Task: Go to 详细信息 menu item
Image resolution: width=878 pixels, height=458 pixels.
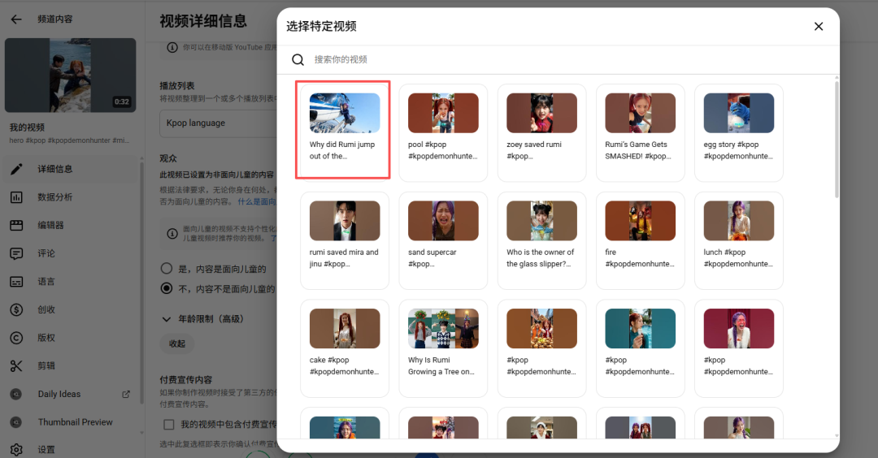Action: pyautogui.click(x=70, y=169)
